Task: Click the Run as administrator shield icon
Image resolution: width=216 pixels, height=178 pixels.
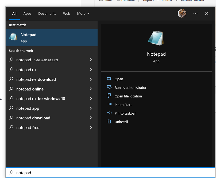Action: 109,88
